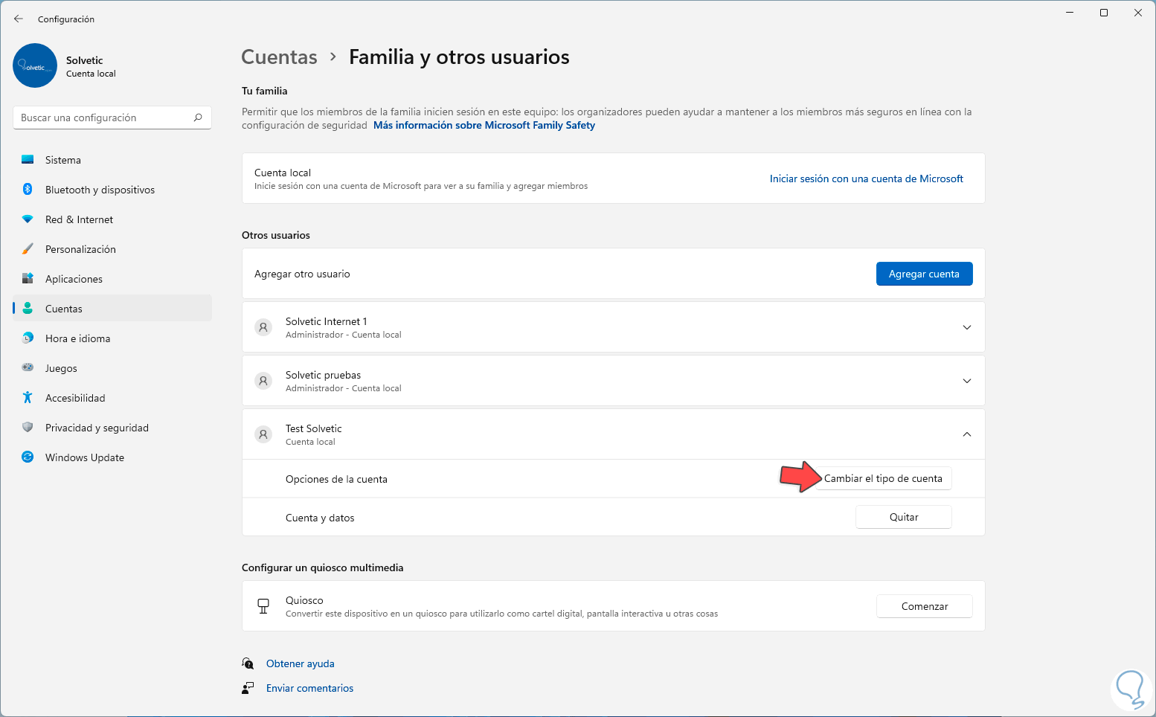The height and width of the screenshot is (717, 1156).
Task: Open Hora e idioma menu item
Action: tap(77, 338)
